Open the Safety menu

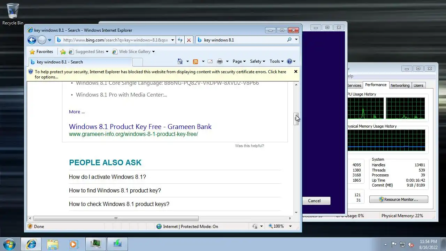click(x=257, y=61)
